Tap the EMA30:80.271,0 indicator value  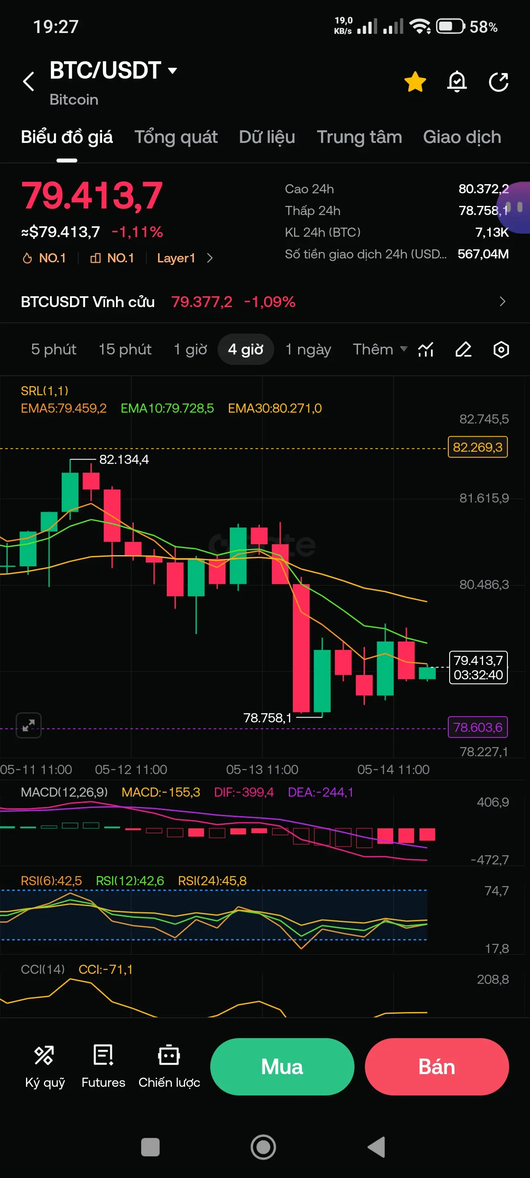[x=275, y=408]
